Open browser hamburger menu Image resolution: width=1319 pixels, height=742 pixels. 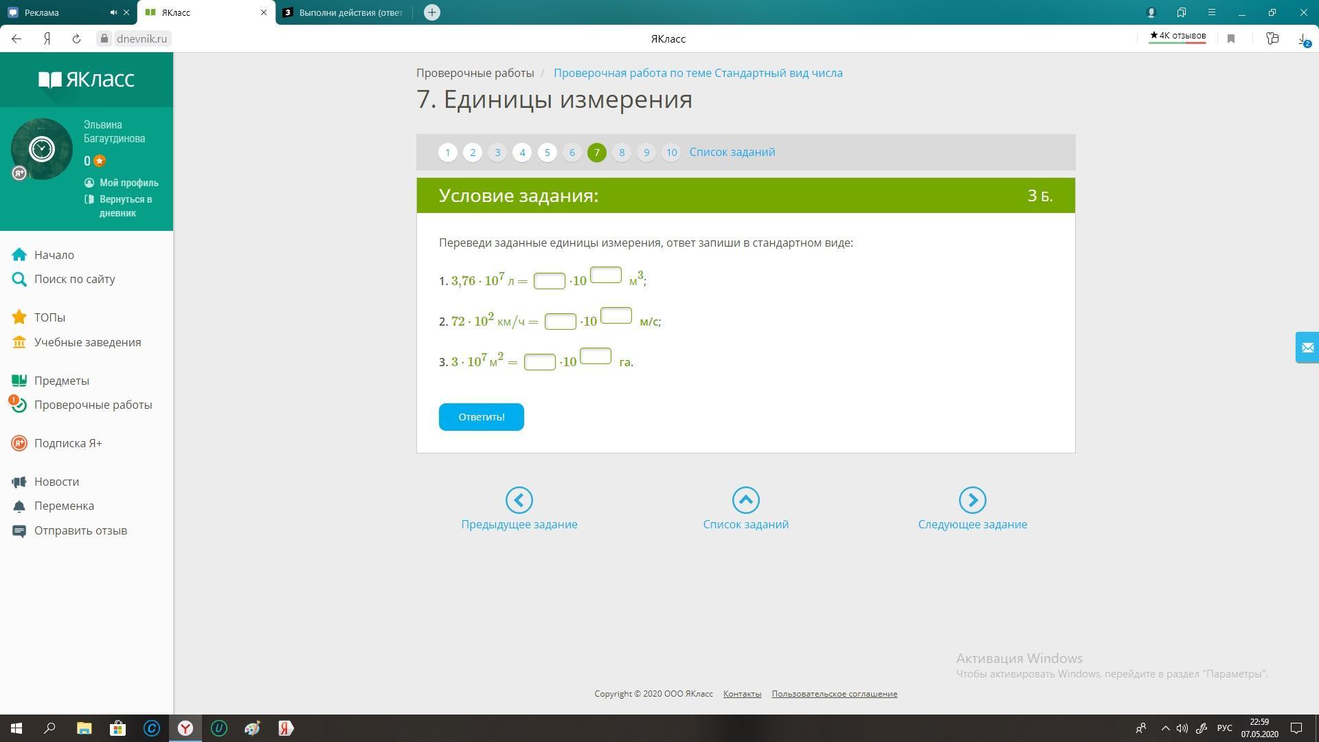coord(1212,12)
